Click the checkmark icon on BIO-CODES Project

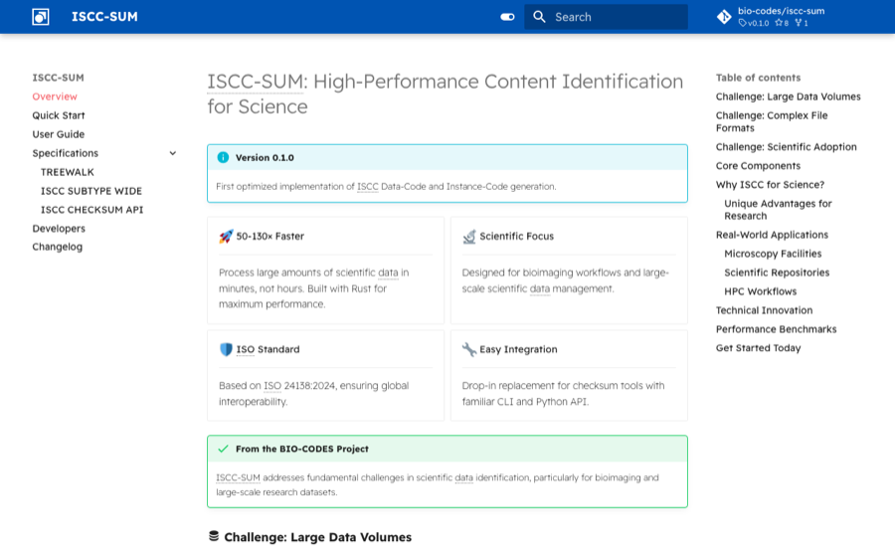coord(223,449)
